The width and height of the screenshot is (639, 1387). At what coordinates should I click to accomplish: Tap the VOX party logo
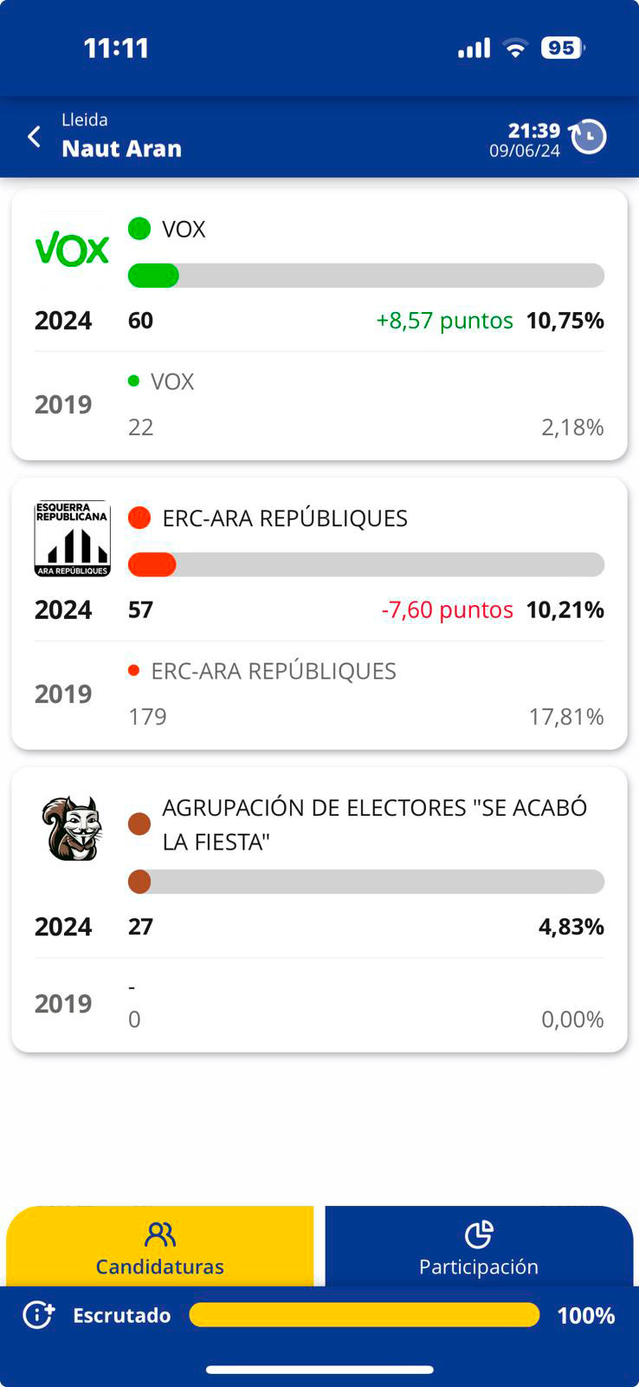[x=72, y=250]
